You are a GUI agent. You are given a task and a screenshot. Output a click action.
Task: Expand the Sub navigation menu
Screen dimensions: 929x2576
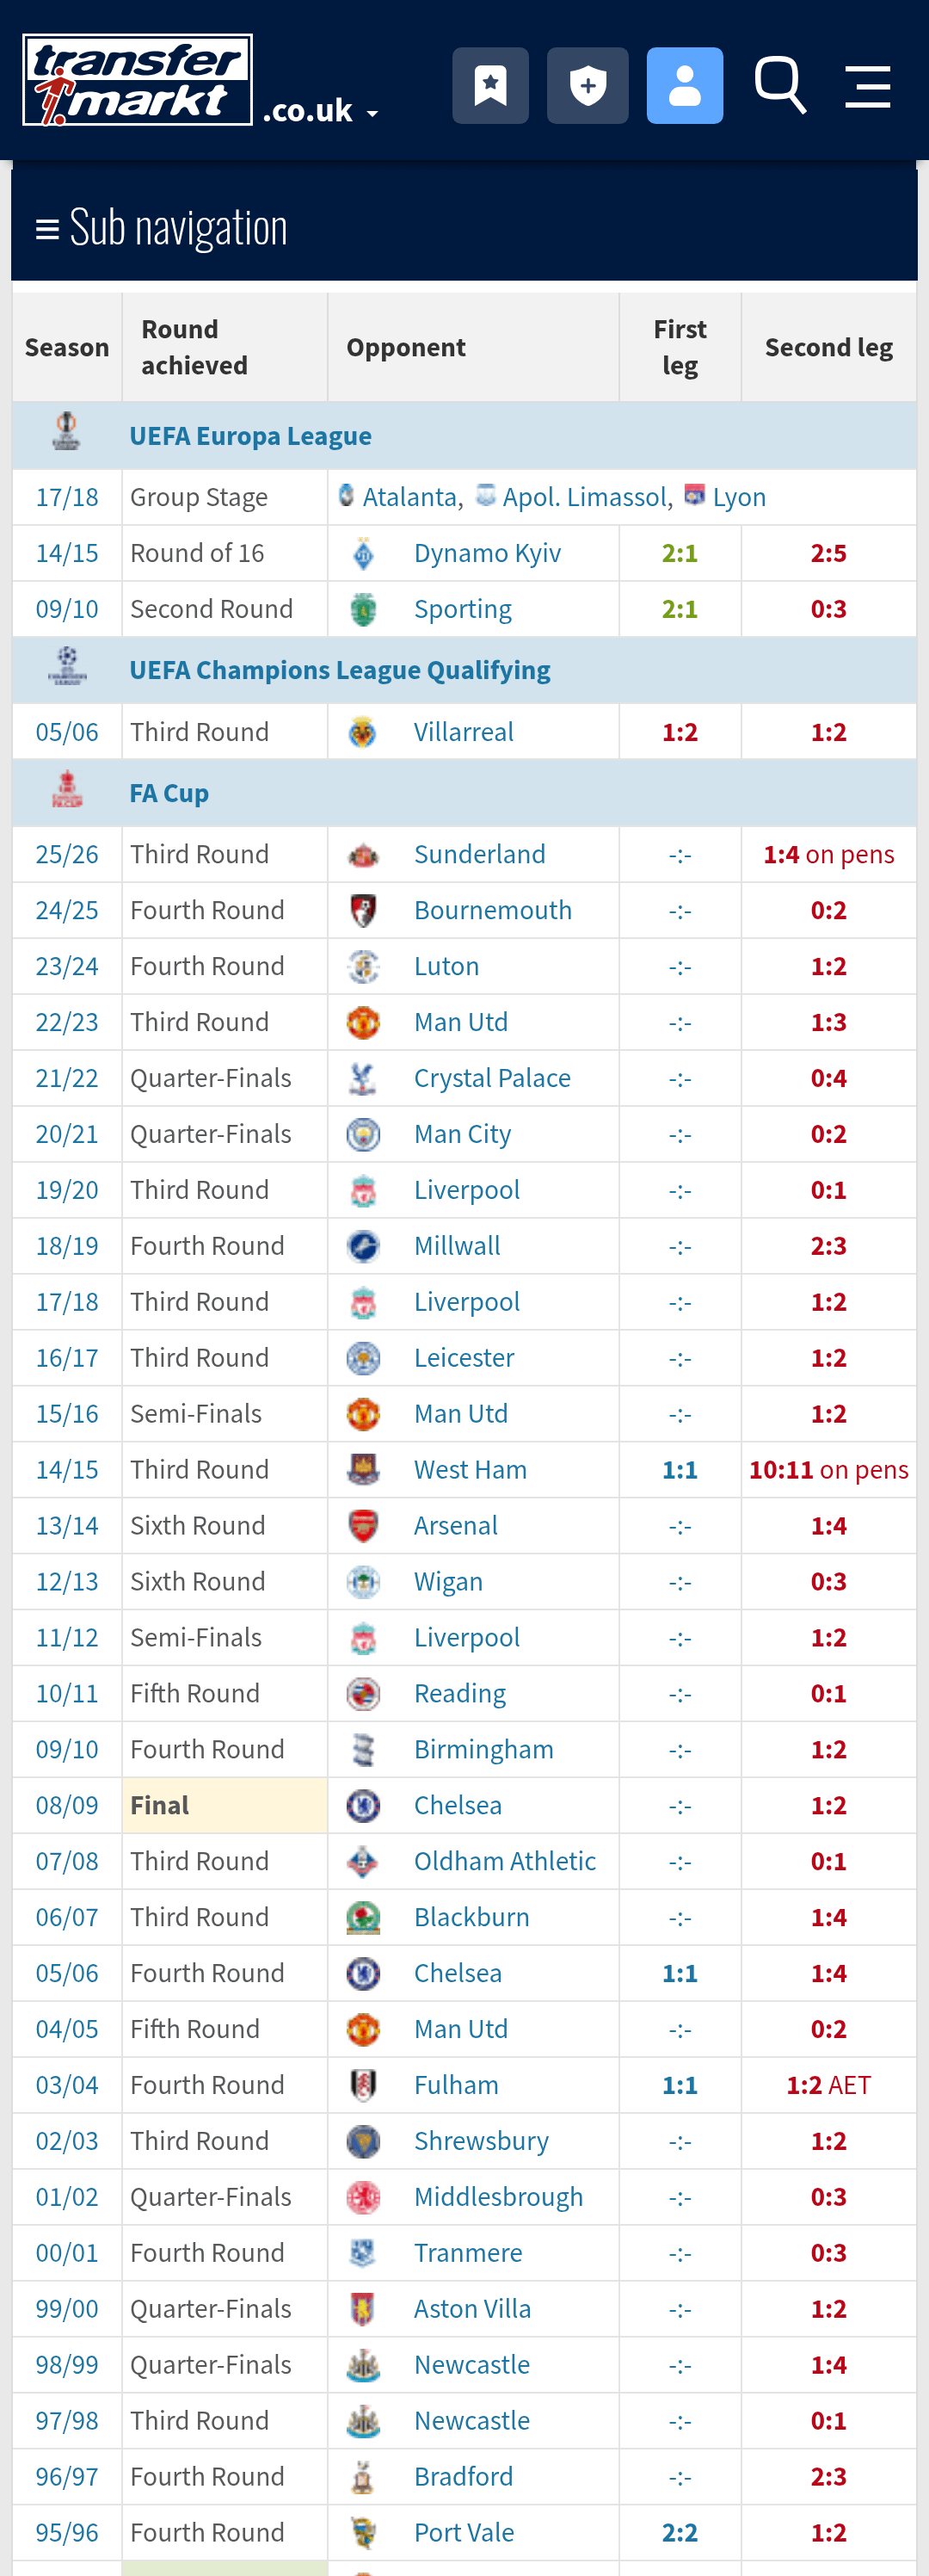(162, 228)
